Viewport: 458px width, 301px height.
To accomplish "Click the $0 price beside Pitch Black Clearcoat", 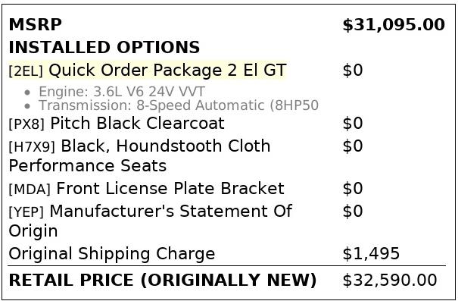I will (353, 123).
